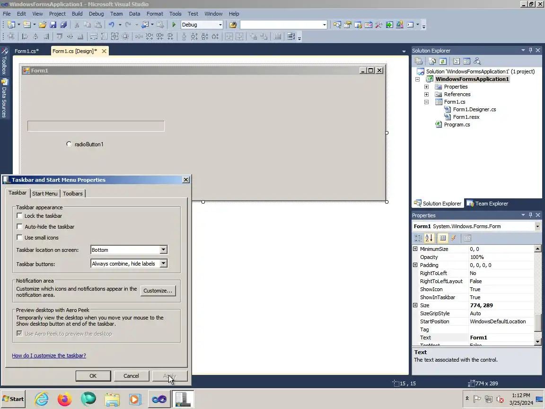Check Auto-hide the taskbar
The image size is (545, 409).
[x=19, y=226]
